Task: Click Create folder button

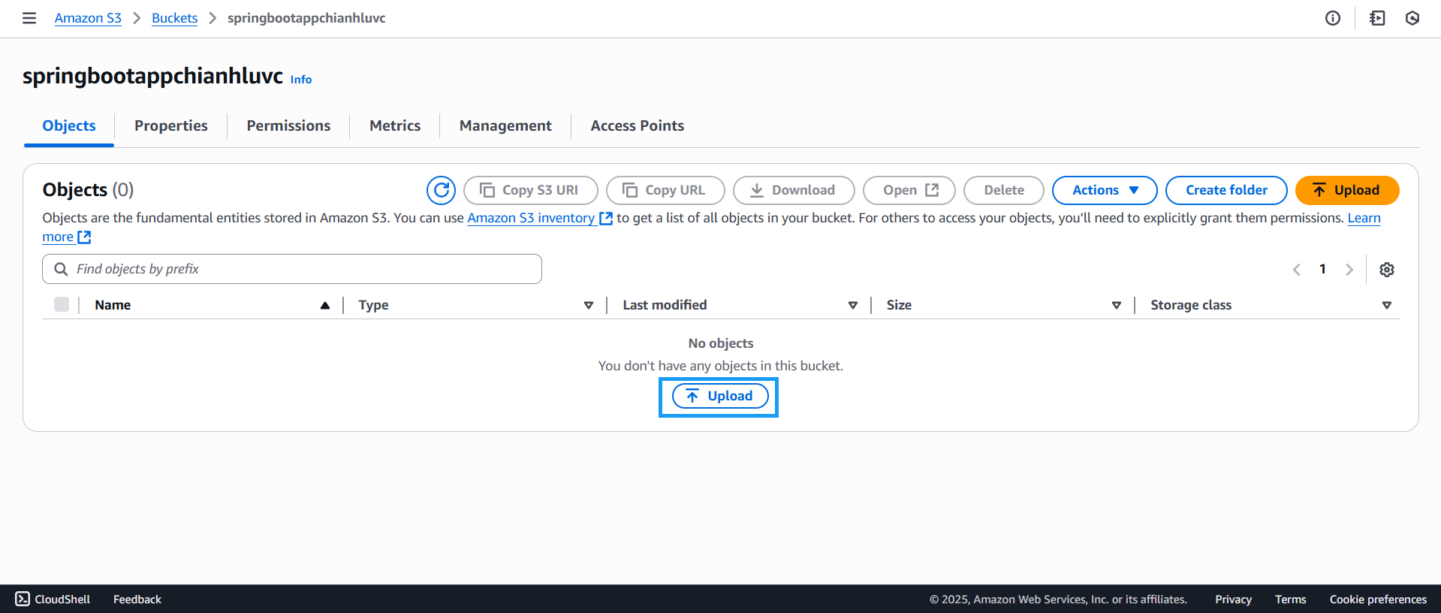Action: coord(1226,190)
